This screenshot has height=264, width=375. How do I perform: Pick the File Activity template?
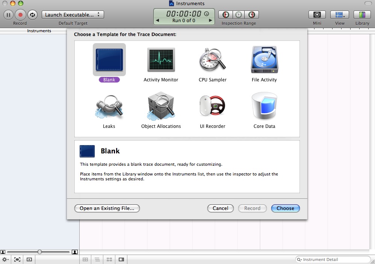click(x=264, y=60)
